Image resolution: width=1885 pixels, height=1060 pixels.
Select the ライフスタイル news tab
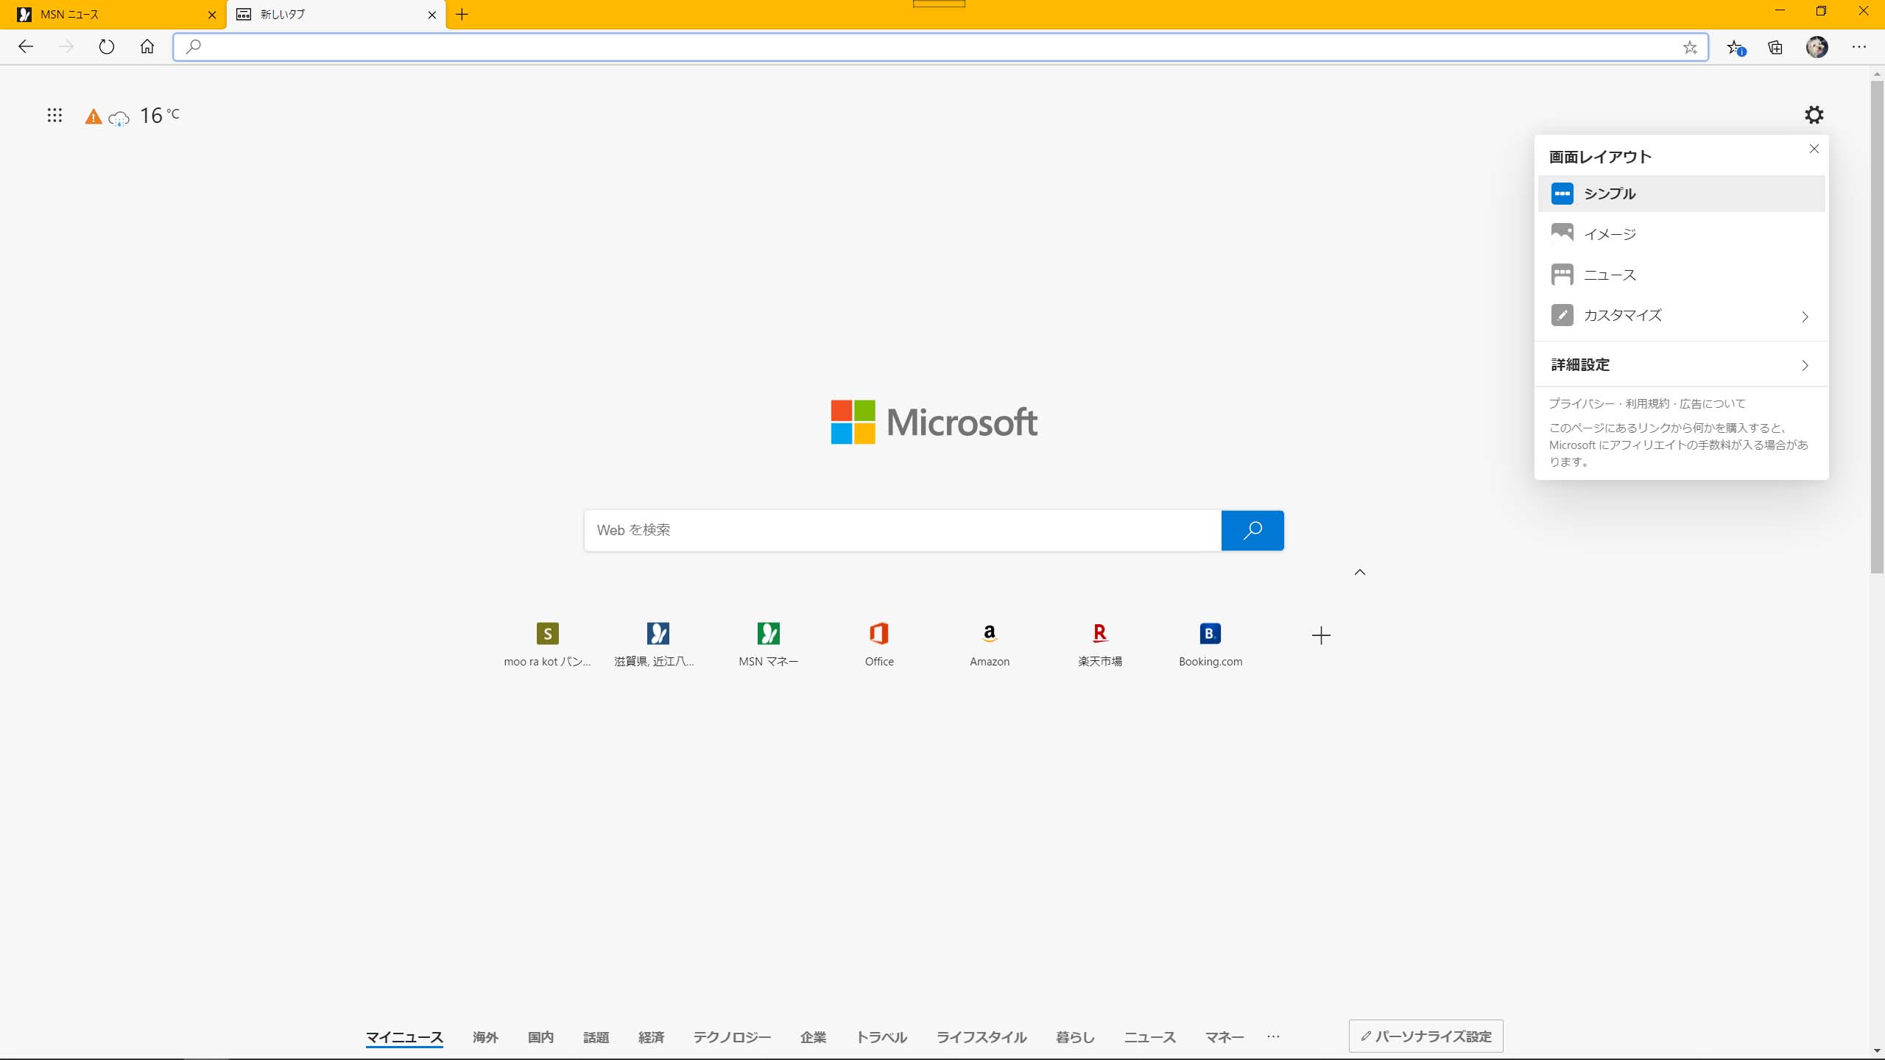982,1037
